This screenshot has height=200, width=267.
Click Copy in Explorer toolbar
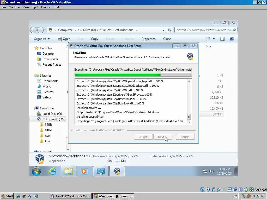pyautogui.click(x=94, y=39)
